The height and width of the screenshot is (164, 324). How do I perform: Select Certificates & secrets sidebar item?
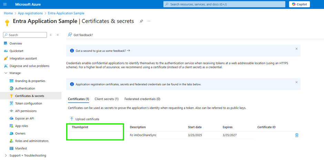pyautogui.click(x=31, y=96)
